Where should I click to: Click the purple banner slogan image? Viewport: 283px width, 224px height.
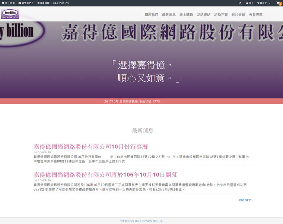tap(141, 60)
